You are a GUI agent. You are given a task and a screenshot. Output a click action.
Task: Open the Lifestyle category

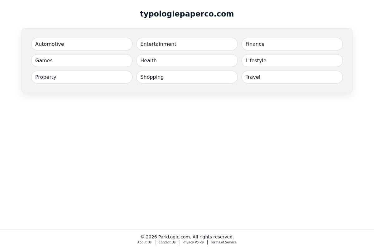pyautogui.click(x=292, y=60)
